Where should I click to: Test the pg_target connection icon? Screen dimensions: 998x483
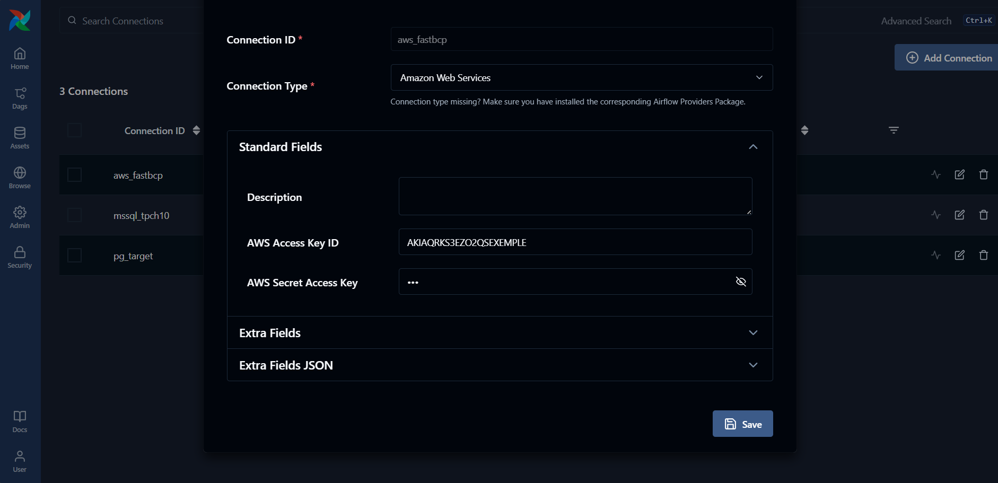[x=936, y=255]
